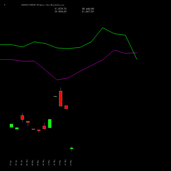Click the low value L: 247.55

[x=88, y=12]
